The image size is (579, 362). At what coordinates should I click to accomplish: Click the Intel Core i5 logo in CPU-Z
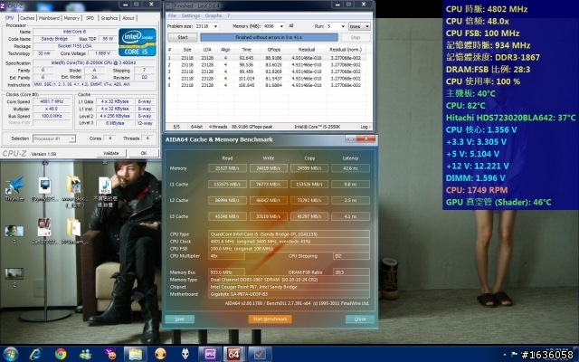click(x=137, y=43)
